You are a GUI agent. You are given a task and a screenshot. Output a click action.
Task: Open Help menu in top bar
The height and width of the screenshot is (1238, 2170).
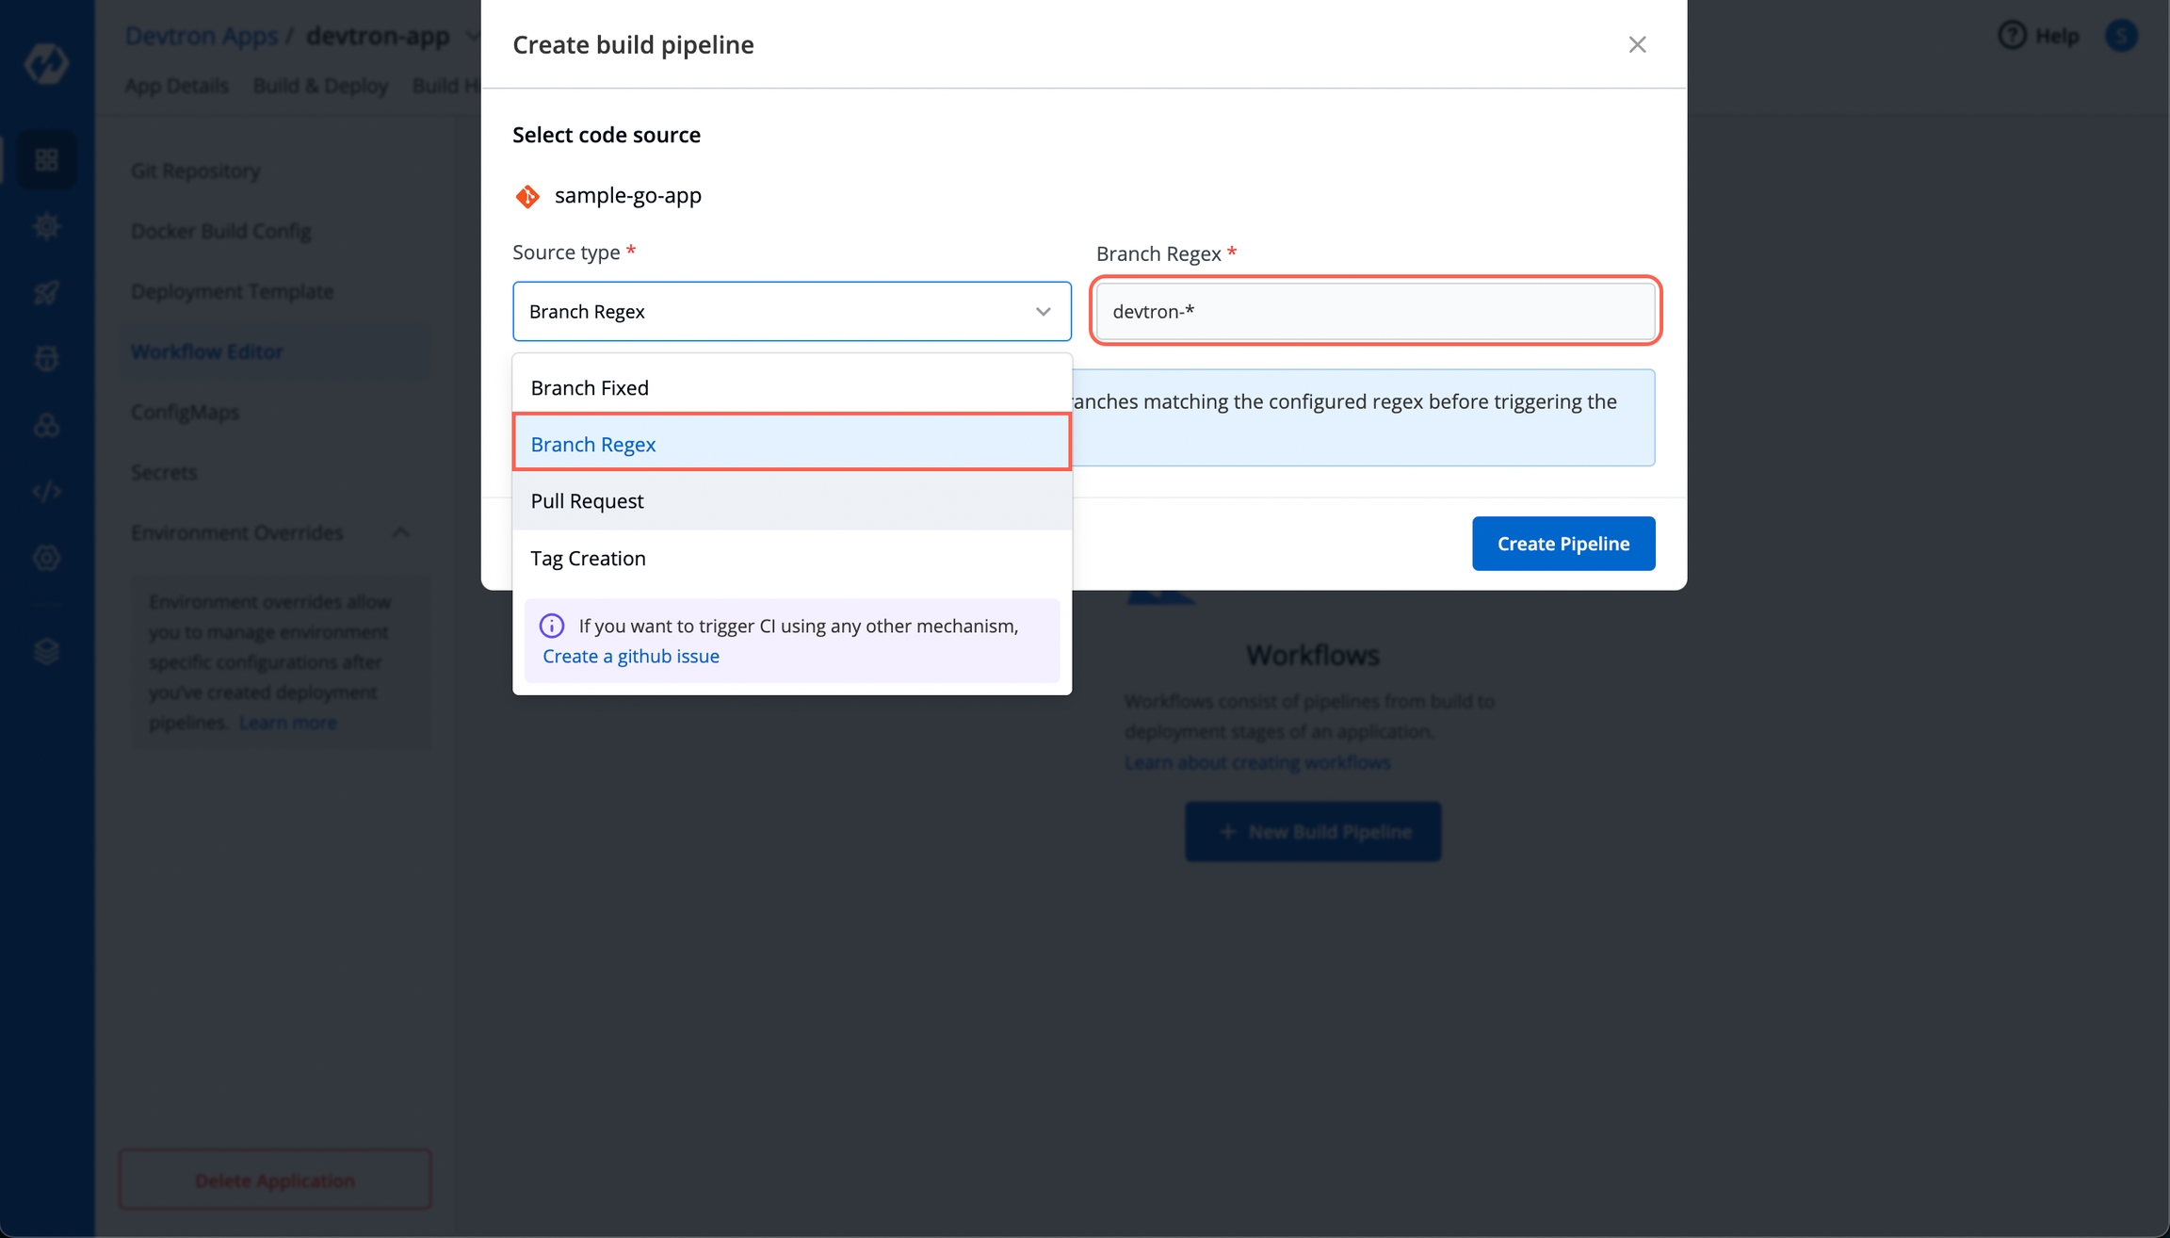(x=2039, y=36)
